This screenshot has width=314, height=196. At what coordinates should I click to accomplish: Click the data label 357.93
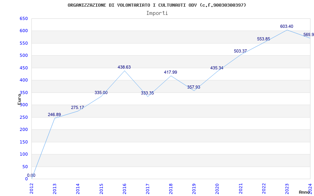[x=194, y=87]
